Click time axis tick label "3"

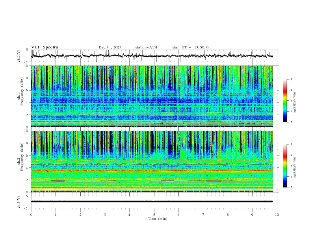(105, 215)
